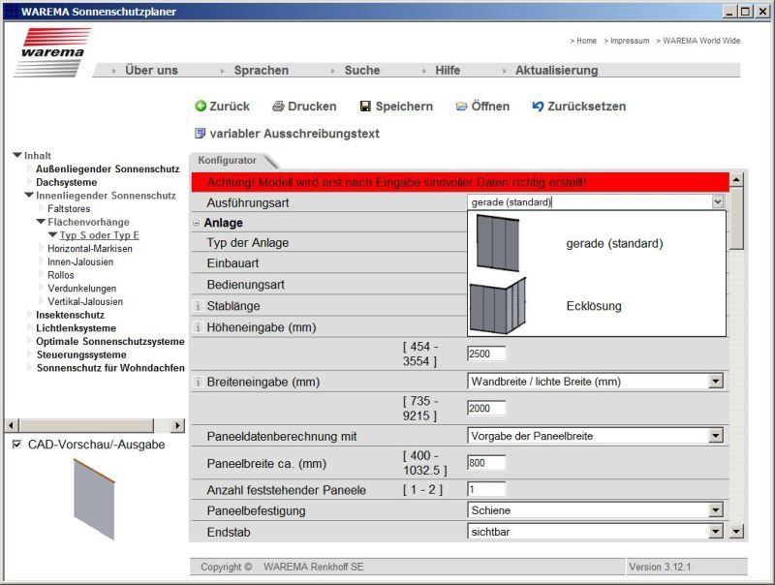Open the Ausführungsart dropdown arrow

[718, 201]
